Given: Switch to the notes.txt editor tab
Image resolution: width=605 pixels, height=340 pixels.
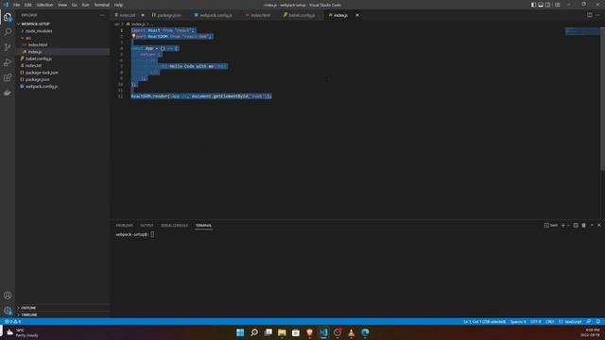Looking at the screenshot, I should pos(128,15).
